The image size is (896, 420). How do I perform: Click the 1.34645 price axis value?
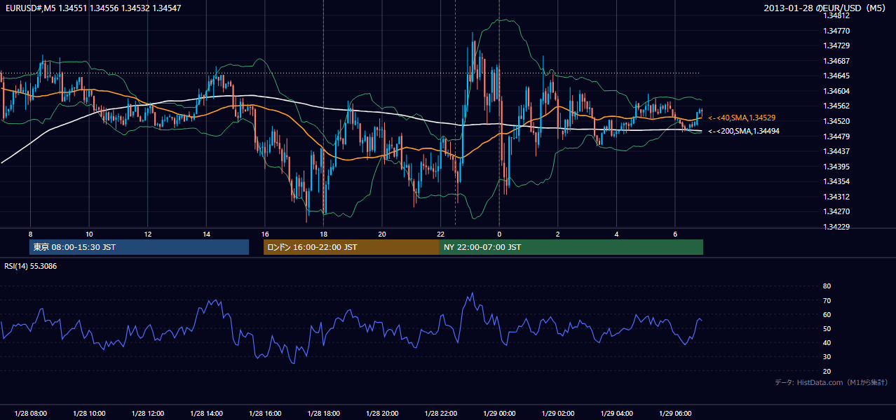pyautogui.click(x=837, y=76)
